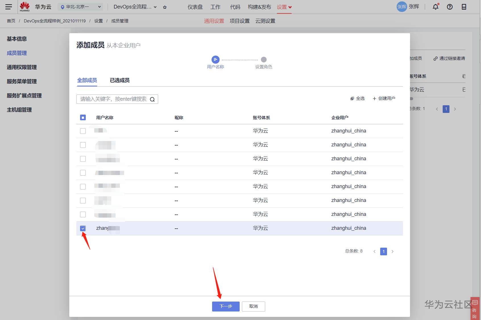Check the second user row checkbox

pyautogui.click(x=83, y=145)
